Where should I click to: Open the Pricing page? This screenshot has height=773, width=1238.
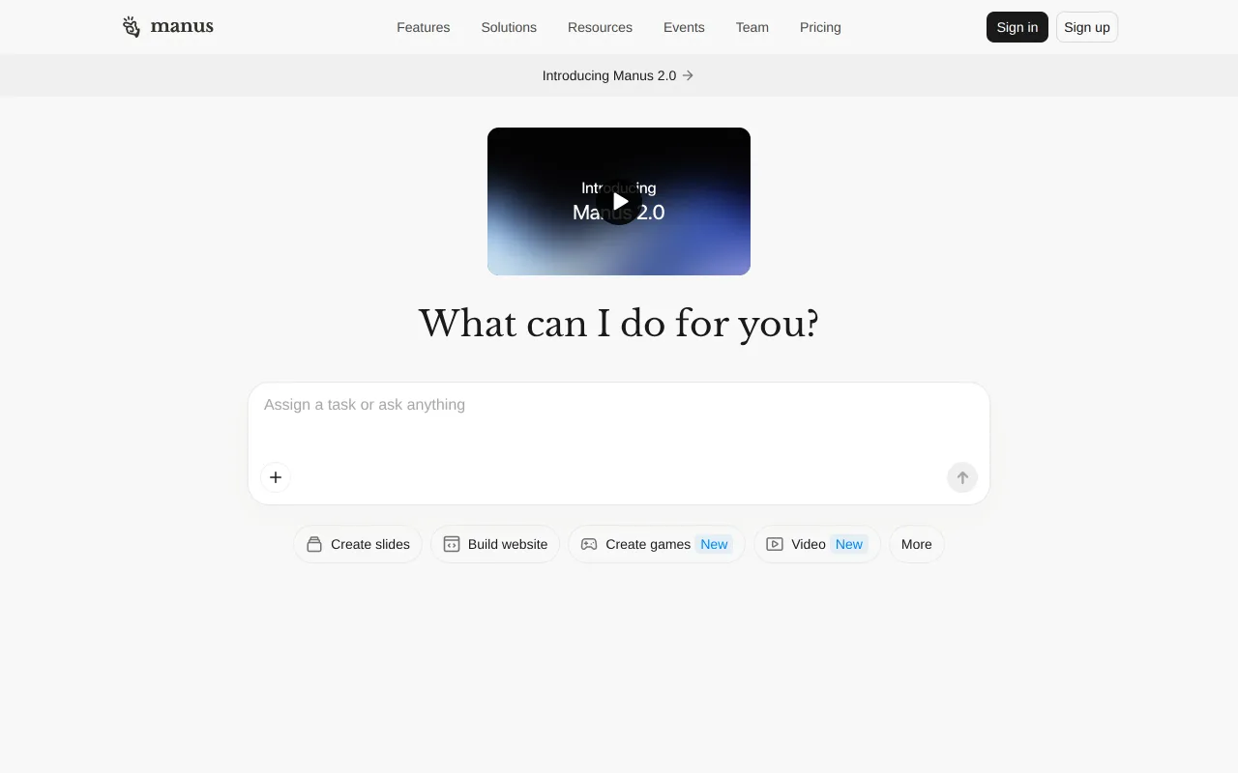point(820,27)
